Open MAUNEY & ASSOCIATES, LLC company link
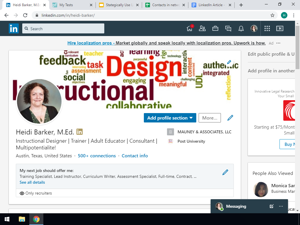Screen dimensions: 300x225 coord(199,132)
